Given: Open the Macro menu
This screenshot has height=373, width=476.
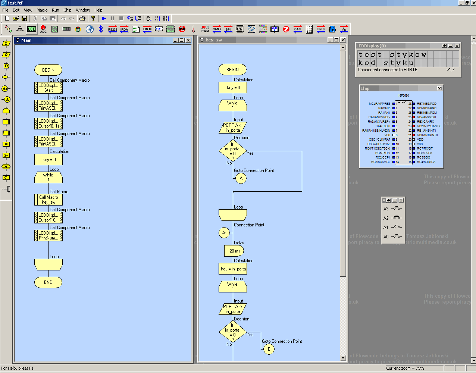Looking at the screenshot, I should tap(42, 10).
